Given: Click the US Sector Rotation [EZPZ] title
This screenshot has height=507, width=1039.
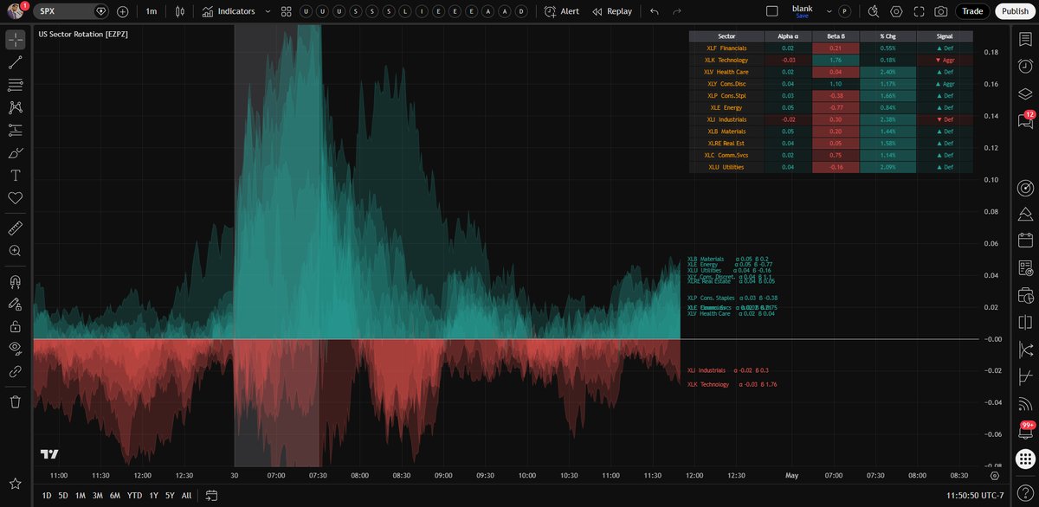Looking at the screenshot, I should pyautogui.click(x=83, y=33).
